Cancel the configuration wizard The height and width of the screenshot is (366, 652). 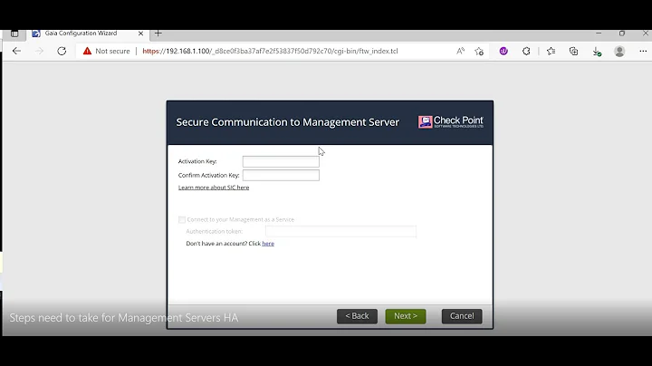462,316
